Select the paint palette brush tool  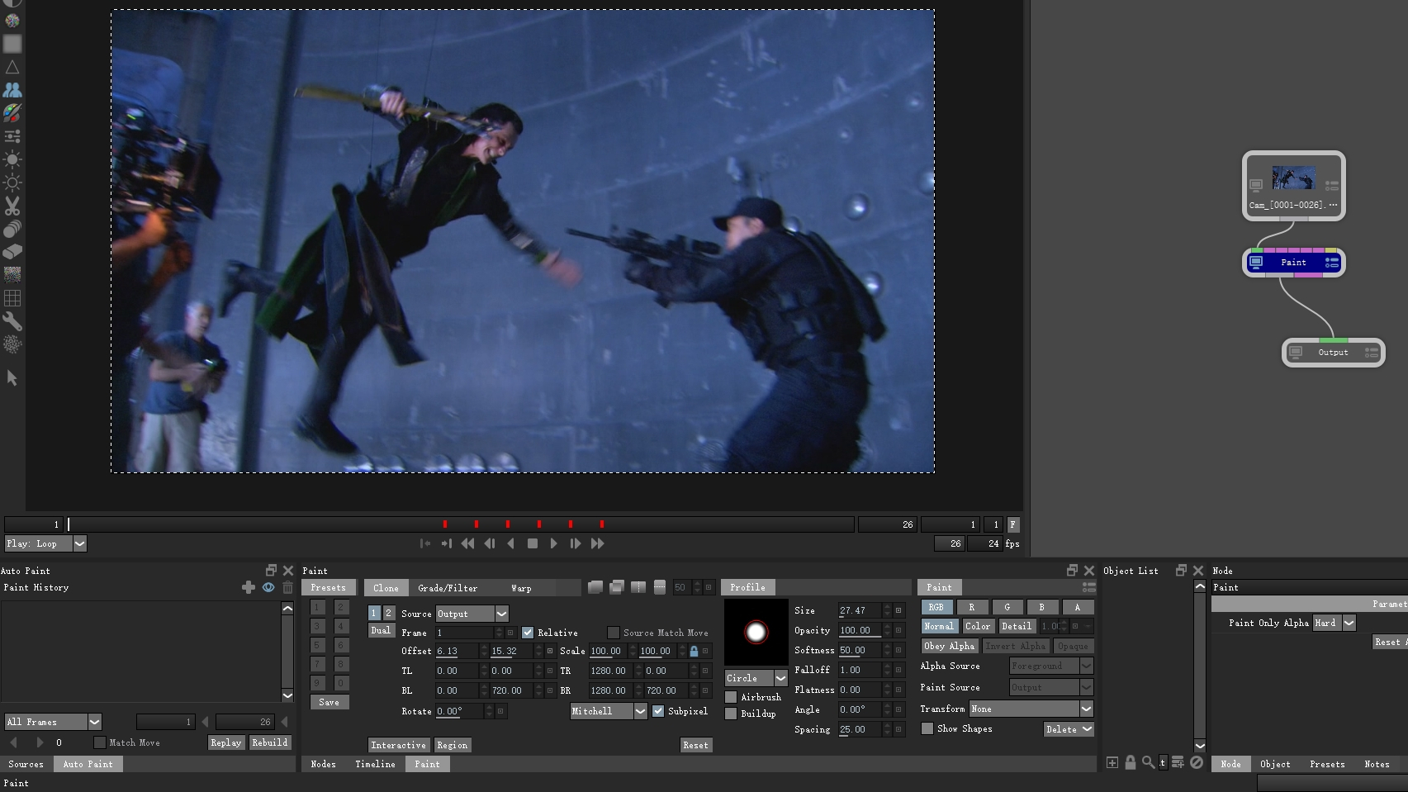[12, 113]
